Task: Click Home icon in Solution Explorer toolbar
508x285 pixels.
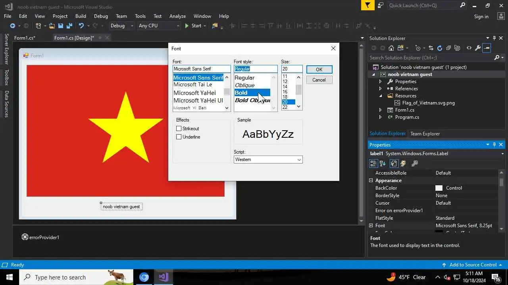Action: coord(391,48)
